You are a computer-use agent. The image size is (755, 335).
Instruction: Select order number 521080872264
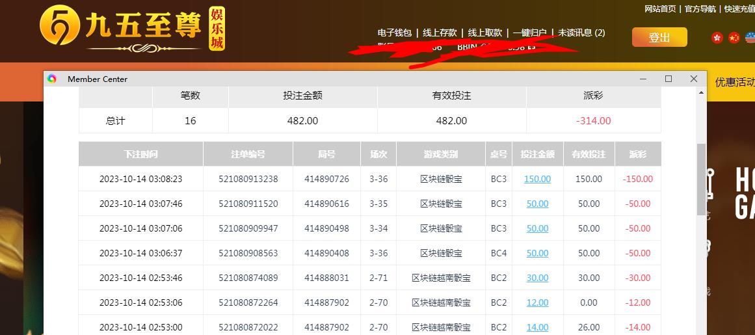tap(248, 302)
